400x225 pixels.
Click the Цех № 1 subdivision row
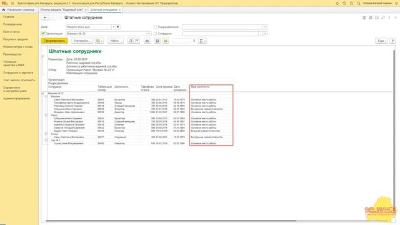56,140
